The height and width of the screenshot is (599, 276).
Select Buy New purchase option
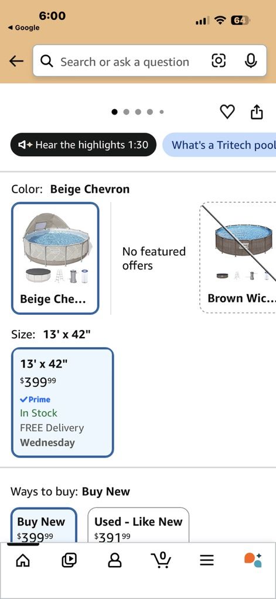[43, 525]
